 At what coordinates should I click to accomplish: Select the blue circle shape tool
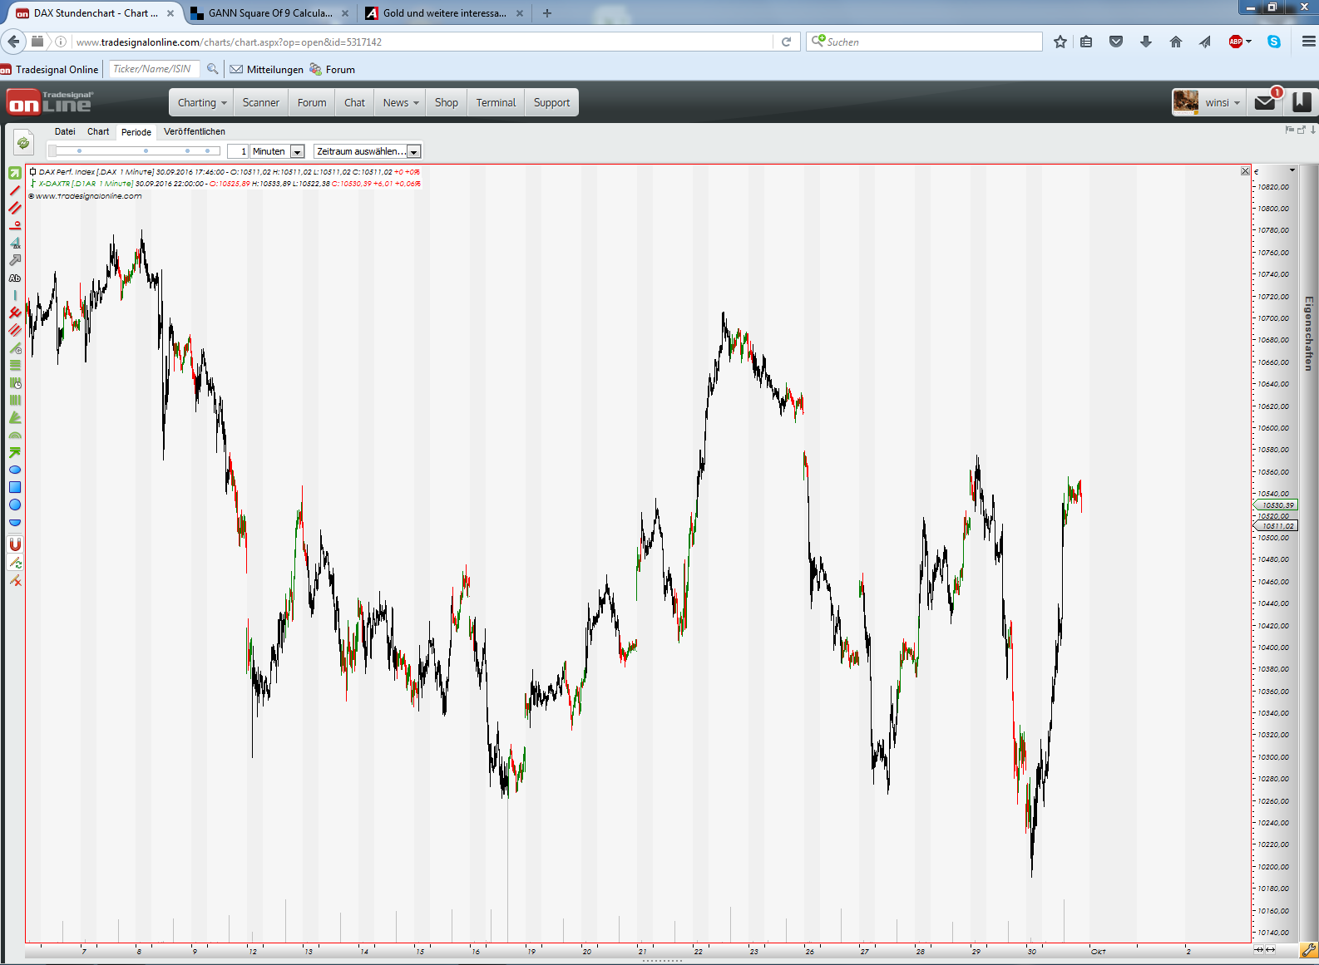[15, 505]
